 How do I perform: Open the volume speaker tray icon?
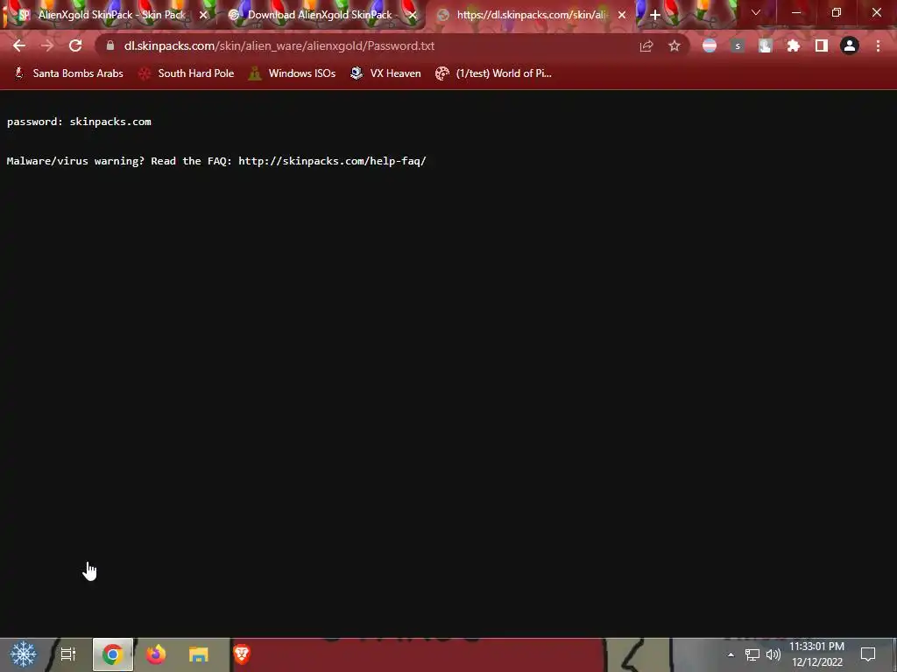(x=773, y=654)
